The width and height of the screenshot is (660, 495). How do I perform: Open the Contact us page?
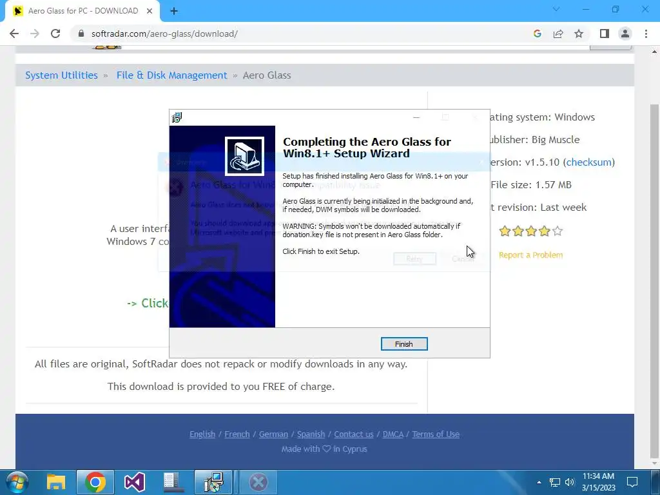[x=354, y=434]
